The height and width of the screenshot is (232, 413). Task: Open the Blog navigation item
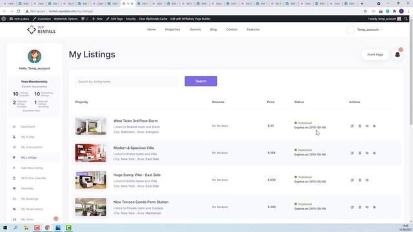point(214,30)
